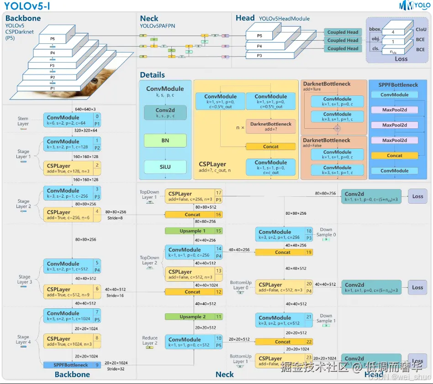
Task: Select the CSPLayer block numbered 17
Action: click(194, 196)
